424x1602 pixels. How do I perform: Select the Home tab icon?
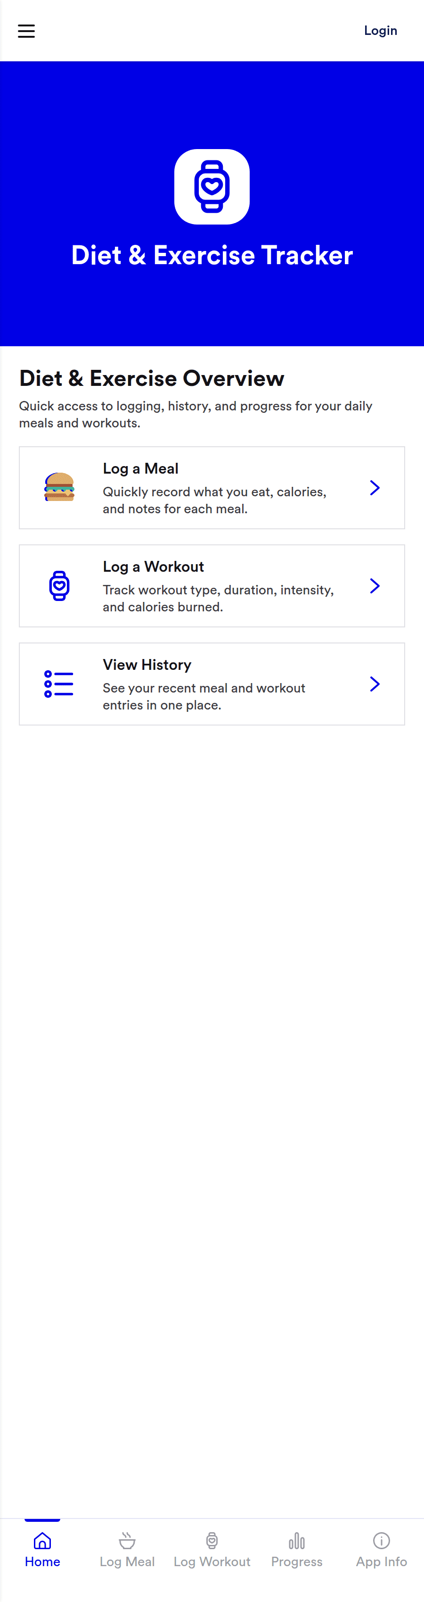(42, 1540)
